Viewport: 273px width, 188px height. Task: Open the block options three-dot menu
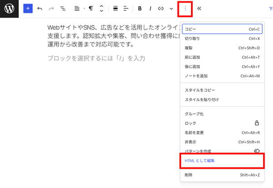point(185,9)
